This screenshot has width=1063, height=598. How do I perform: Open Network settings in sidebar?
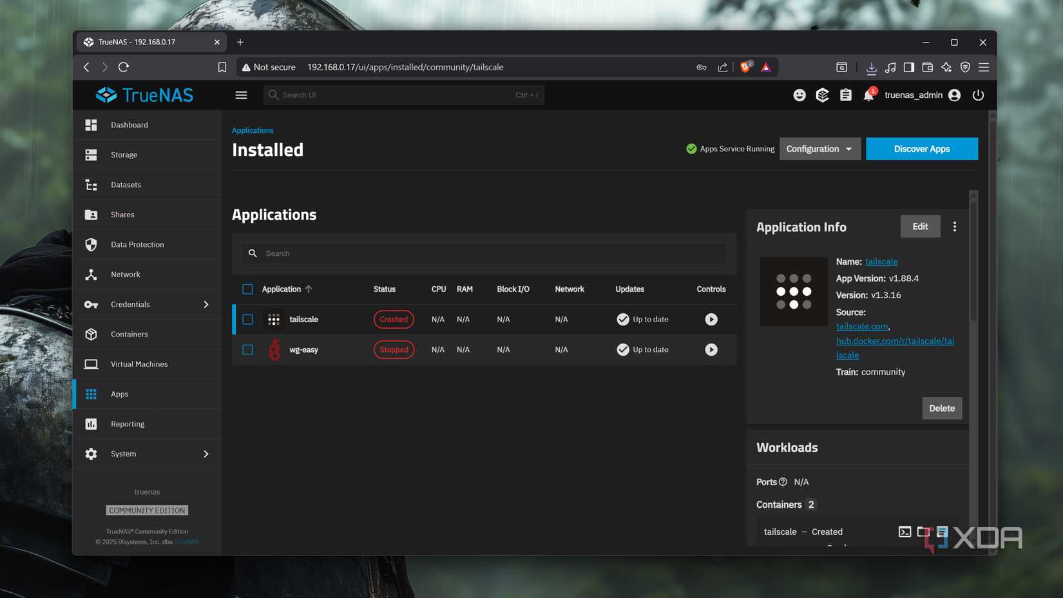[148, 275]
